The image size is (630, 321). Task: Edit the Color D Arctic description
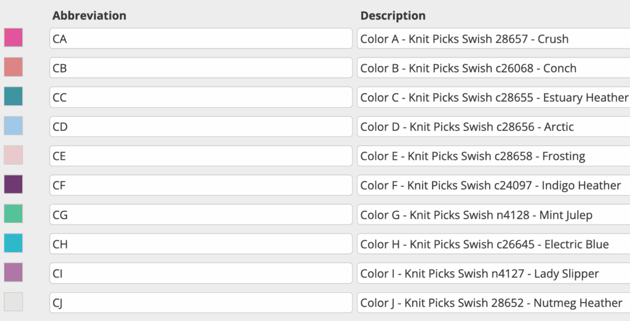pyautogui.click(x=493, y=127)
